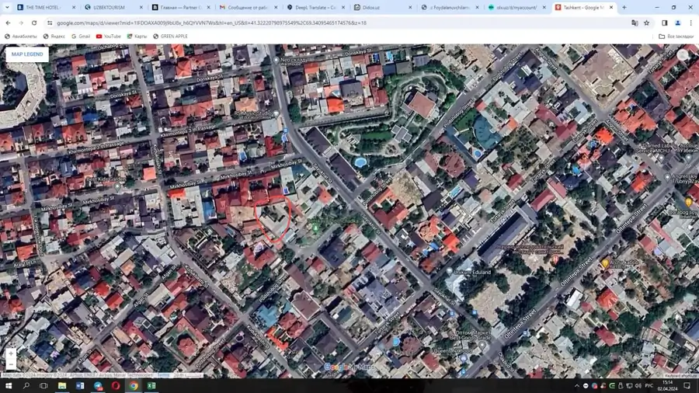Open File Explorer from taskbar
Viewport: 699px width, 393px height.
click(62, 386)
